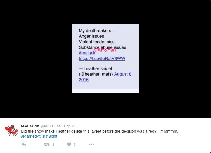View the retweet count of 1
211x153 pixels.
pos(53,145)
